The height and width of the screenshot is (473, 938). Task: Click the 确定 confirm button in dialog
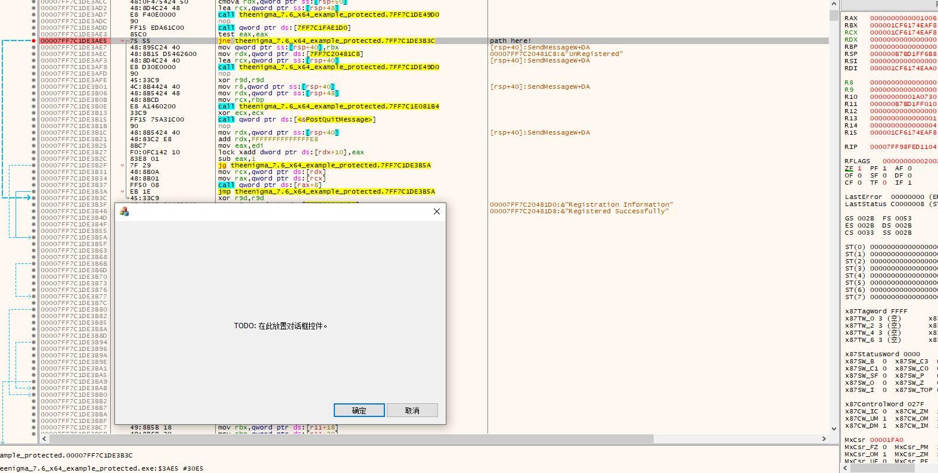point(359,410)
